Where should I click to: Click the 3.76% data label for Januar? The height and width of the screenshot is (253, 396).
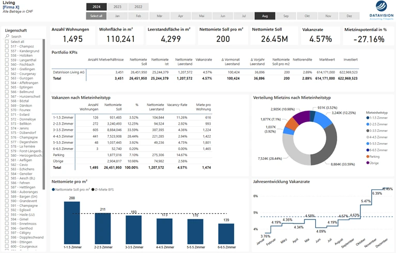point(265,236)
